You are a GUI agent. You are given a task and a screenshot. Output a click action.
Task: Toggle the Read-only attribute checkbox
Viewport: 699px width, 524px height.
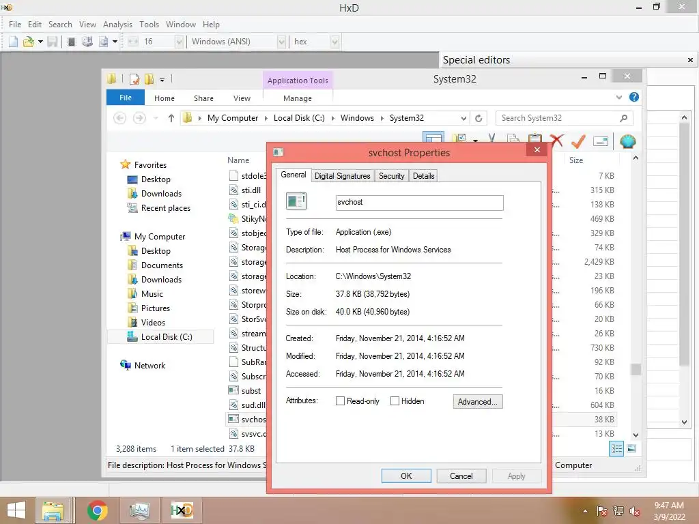tap(340, 401)
